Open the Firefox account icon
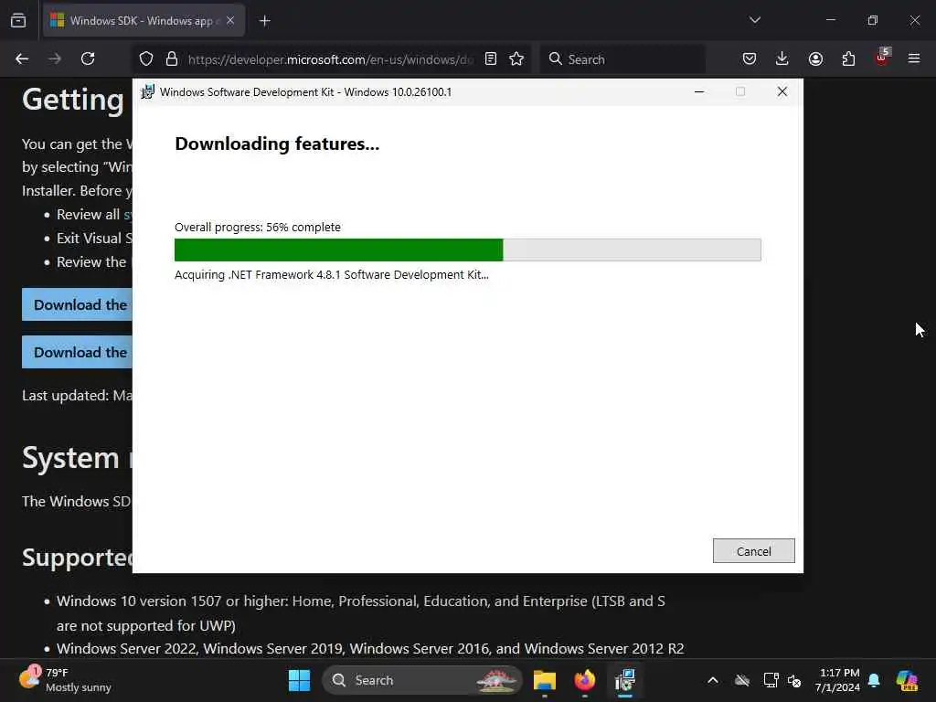Viewport: 936px width, 702px height. (815, 59)
